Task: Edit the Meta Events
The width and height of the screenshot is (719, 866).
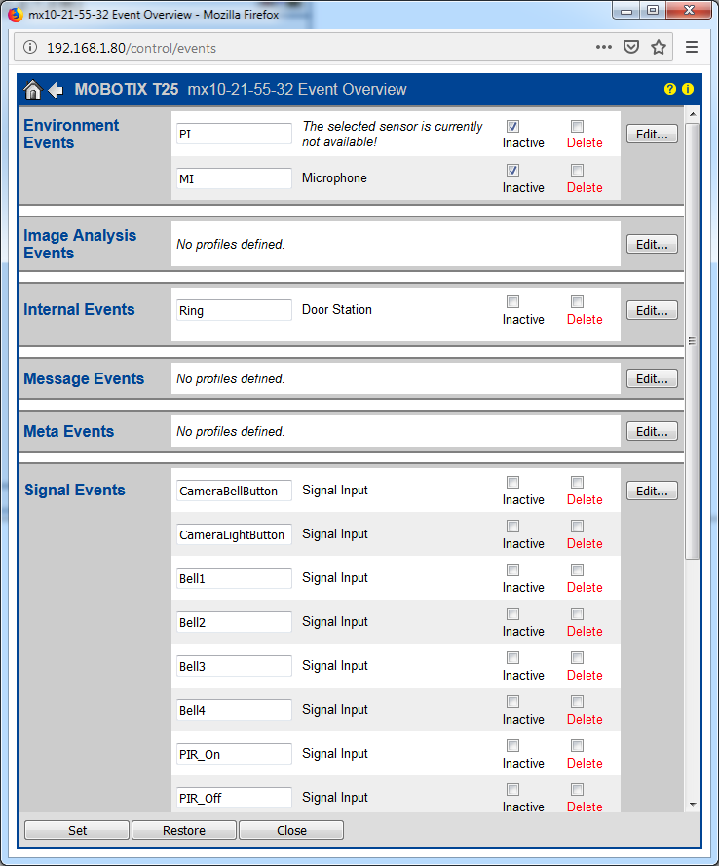Action: (652, 431)
